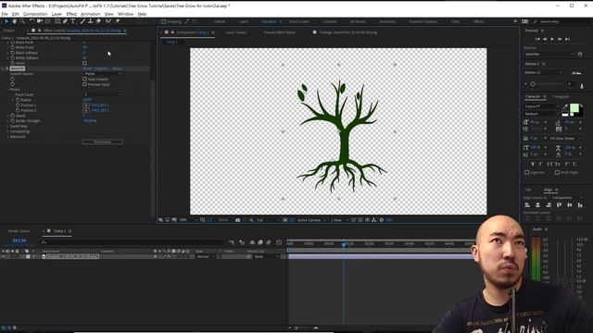Click the button below Advanced section
This screenshot has height=333, width=593.
click(103, 142)
